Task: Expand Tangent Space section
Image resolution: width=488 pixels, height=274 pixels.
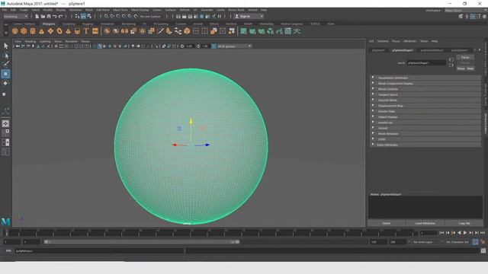Action: click(x=425, y=94)
